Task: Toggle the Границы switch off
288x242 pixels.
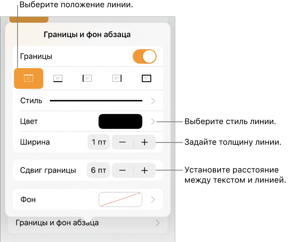Action: [145, 56]
